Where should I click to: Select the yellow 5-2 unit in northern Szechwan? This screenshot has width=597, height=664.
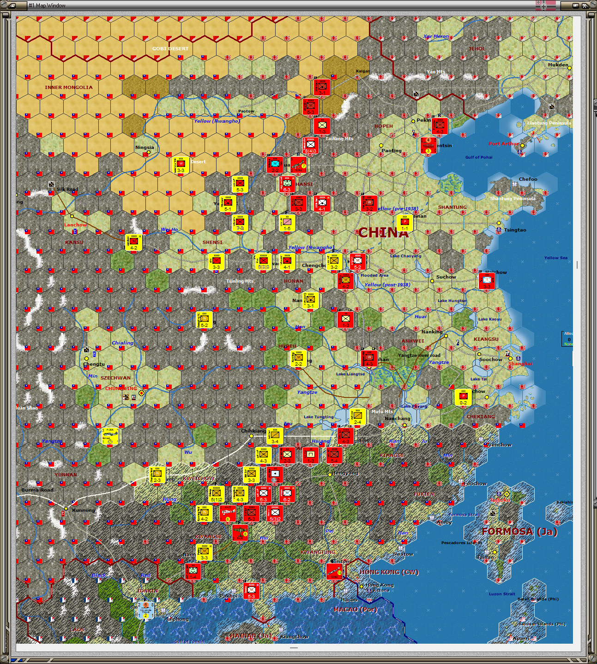pos(204,320)
